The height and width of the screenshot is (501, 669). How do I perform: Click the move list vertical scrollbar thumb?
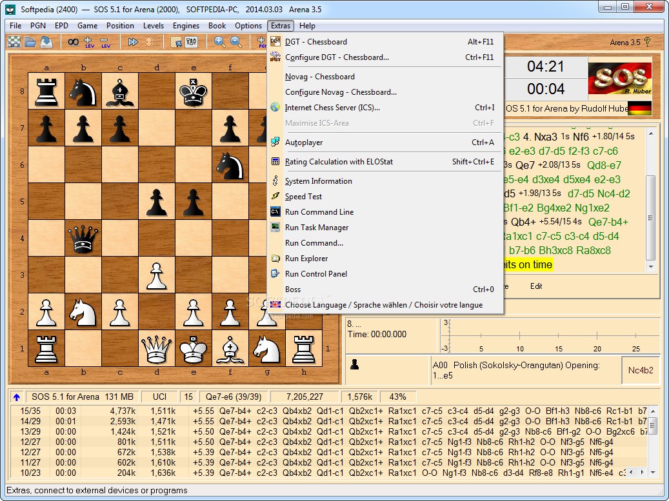651,217
